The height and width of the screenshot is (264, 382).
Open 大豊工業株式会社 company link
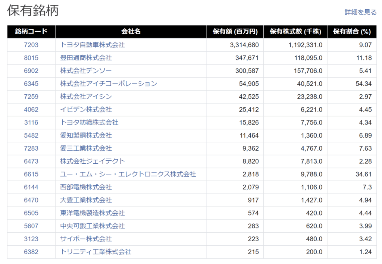(x=86, y=200)
